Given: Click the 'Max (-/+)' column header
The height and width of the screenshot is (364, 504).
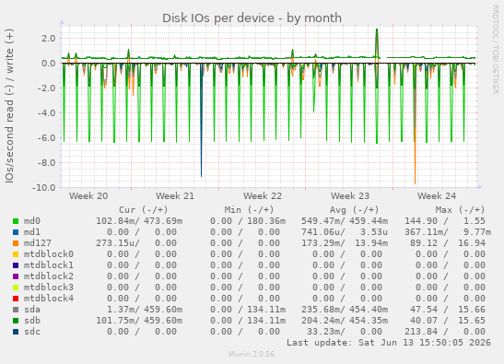Looking at the screenshot, I should click(460, 210).
